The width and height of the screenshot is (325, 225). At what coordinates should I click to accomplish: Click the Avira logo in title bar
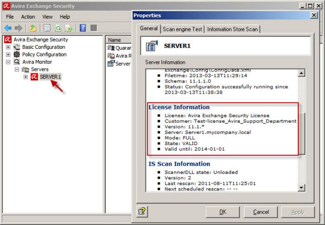click(6, 6)
